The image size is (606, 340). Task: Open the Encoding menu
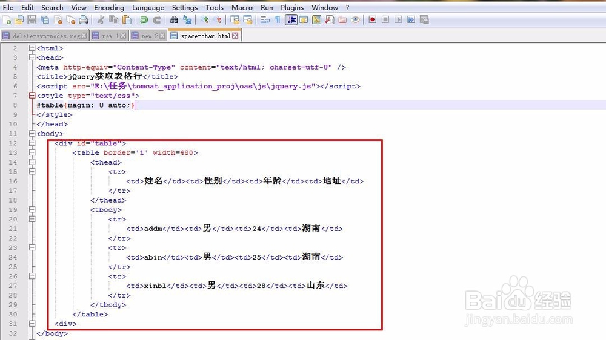click(x=109, y=7)
